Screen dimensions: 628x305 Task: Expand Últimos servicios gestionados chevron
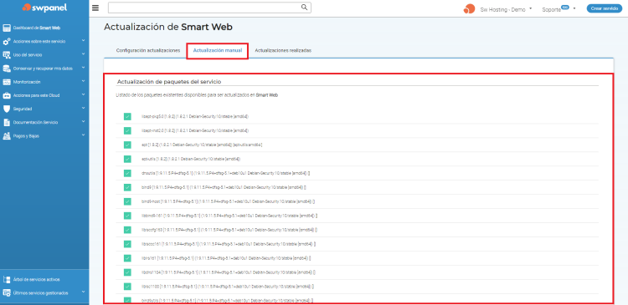coord(83,292)
